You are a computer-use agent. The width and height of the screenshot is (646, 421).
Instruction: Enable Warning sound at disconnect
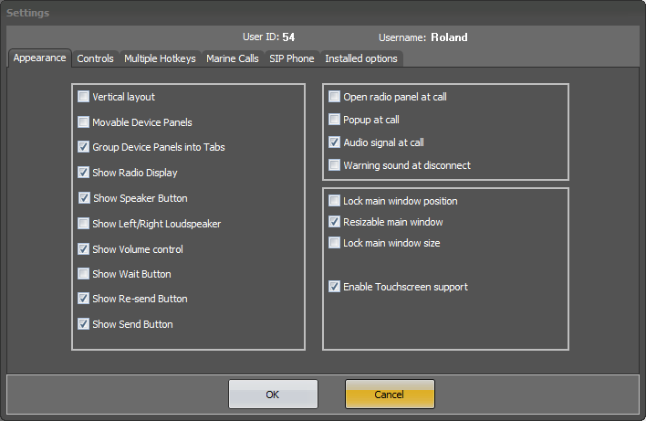334,165
